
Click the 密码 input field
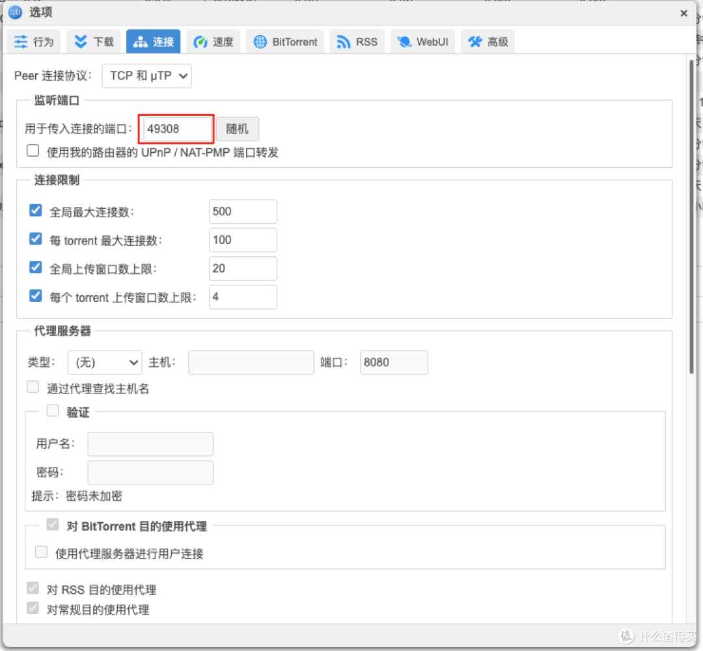[150, 473]
